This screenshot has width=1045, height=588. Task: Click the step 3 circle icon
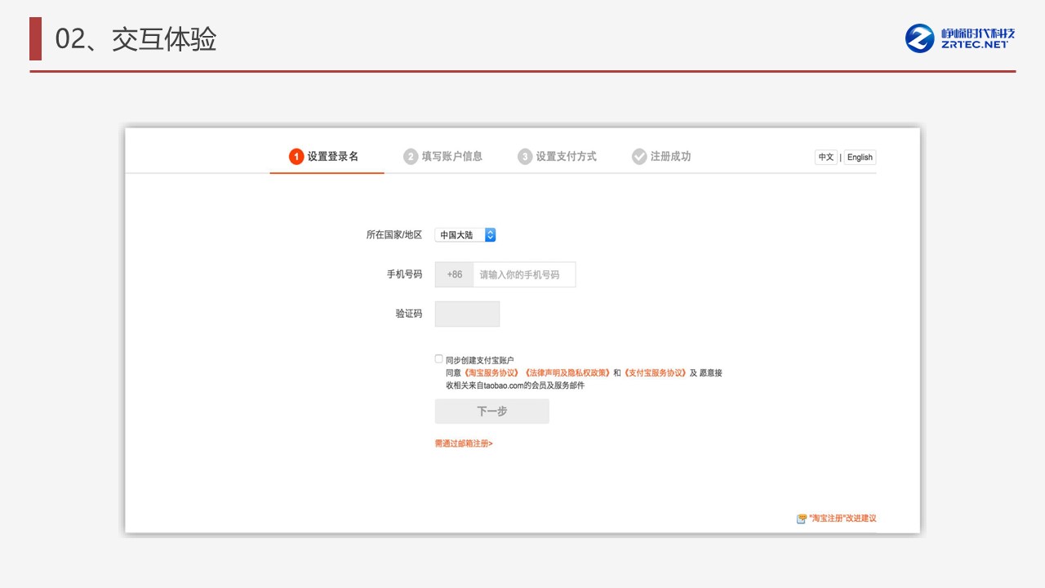[x=525, y=157]
